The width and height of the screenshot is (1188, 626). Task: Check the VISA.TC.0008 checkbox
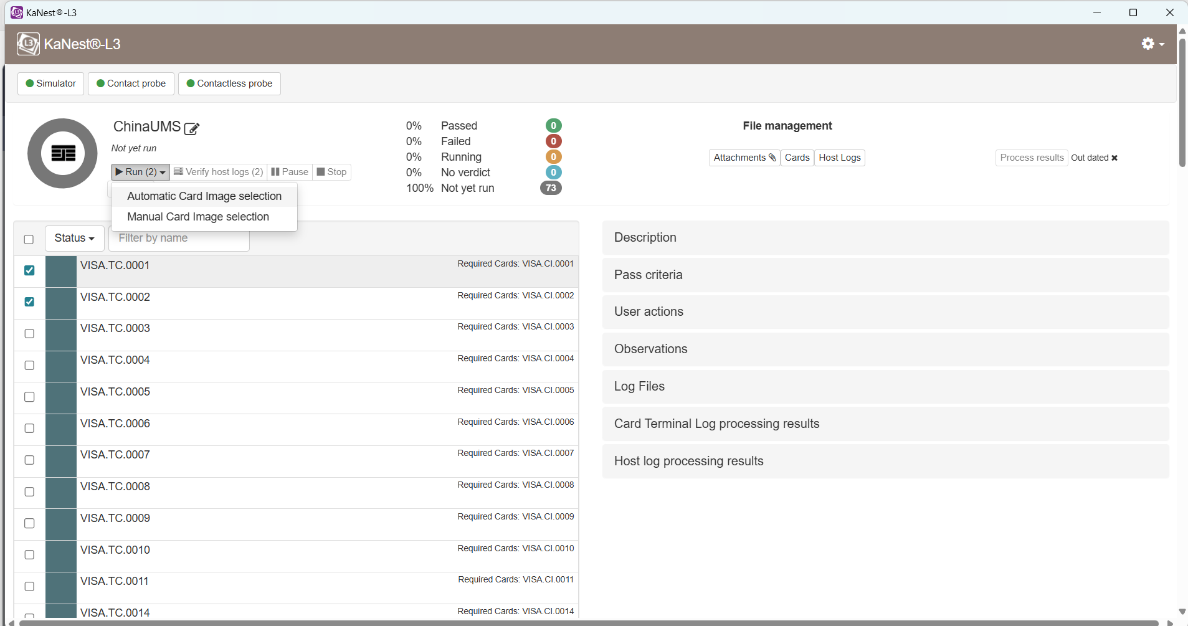pyautogui.click(x=29, y=491)
